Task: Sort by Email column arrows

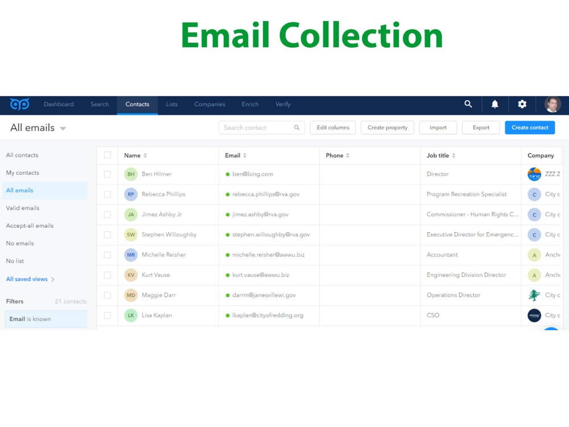Action: [x=245, y=155]
